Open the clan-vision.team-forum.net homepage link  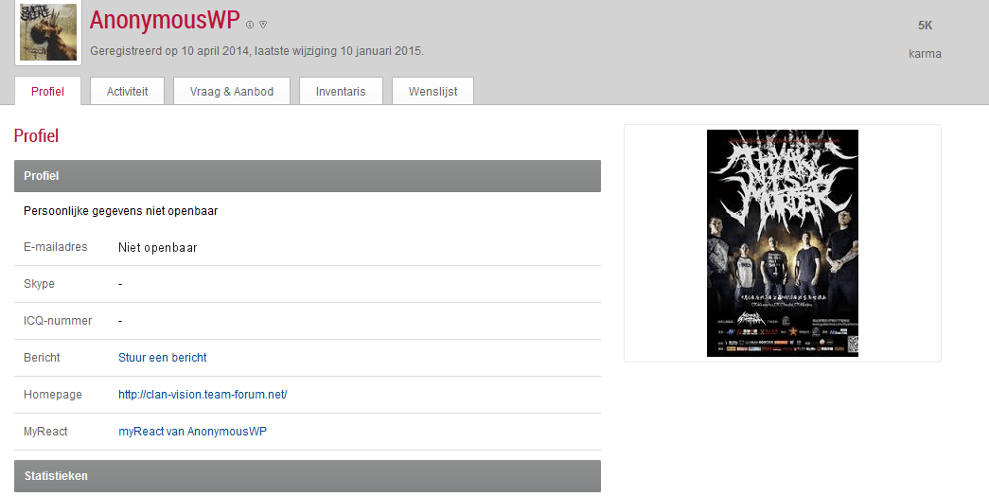click(203, 395)
